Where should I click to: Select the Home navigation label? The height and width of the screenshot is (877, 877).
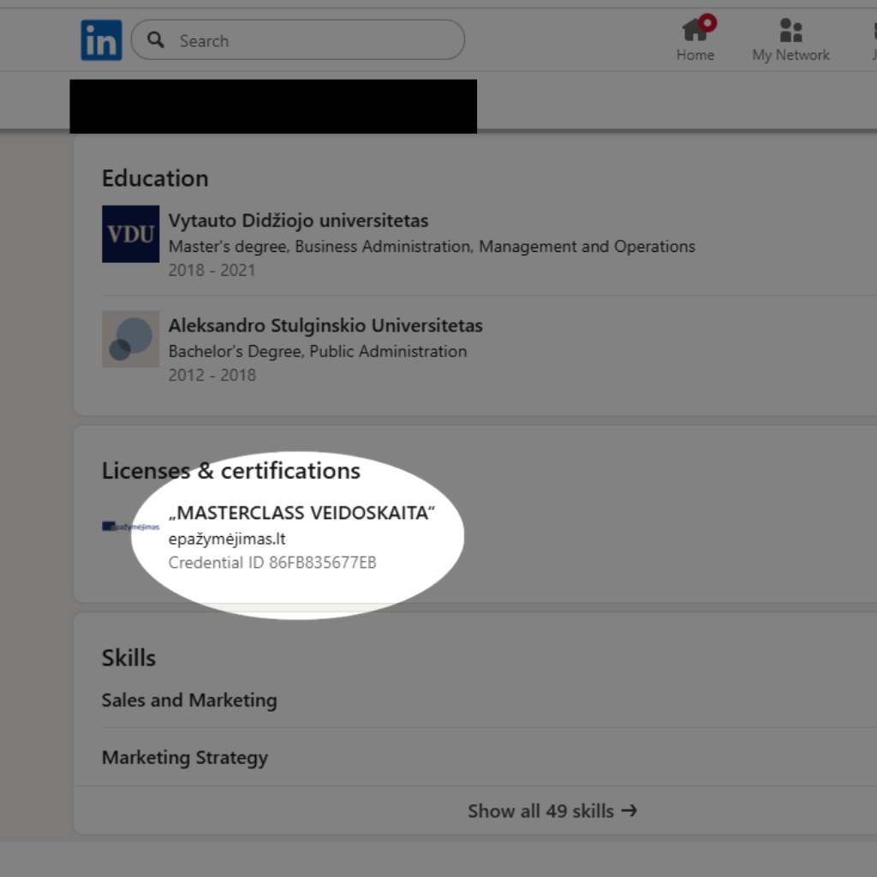(695, 55)
